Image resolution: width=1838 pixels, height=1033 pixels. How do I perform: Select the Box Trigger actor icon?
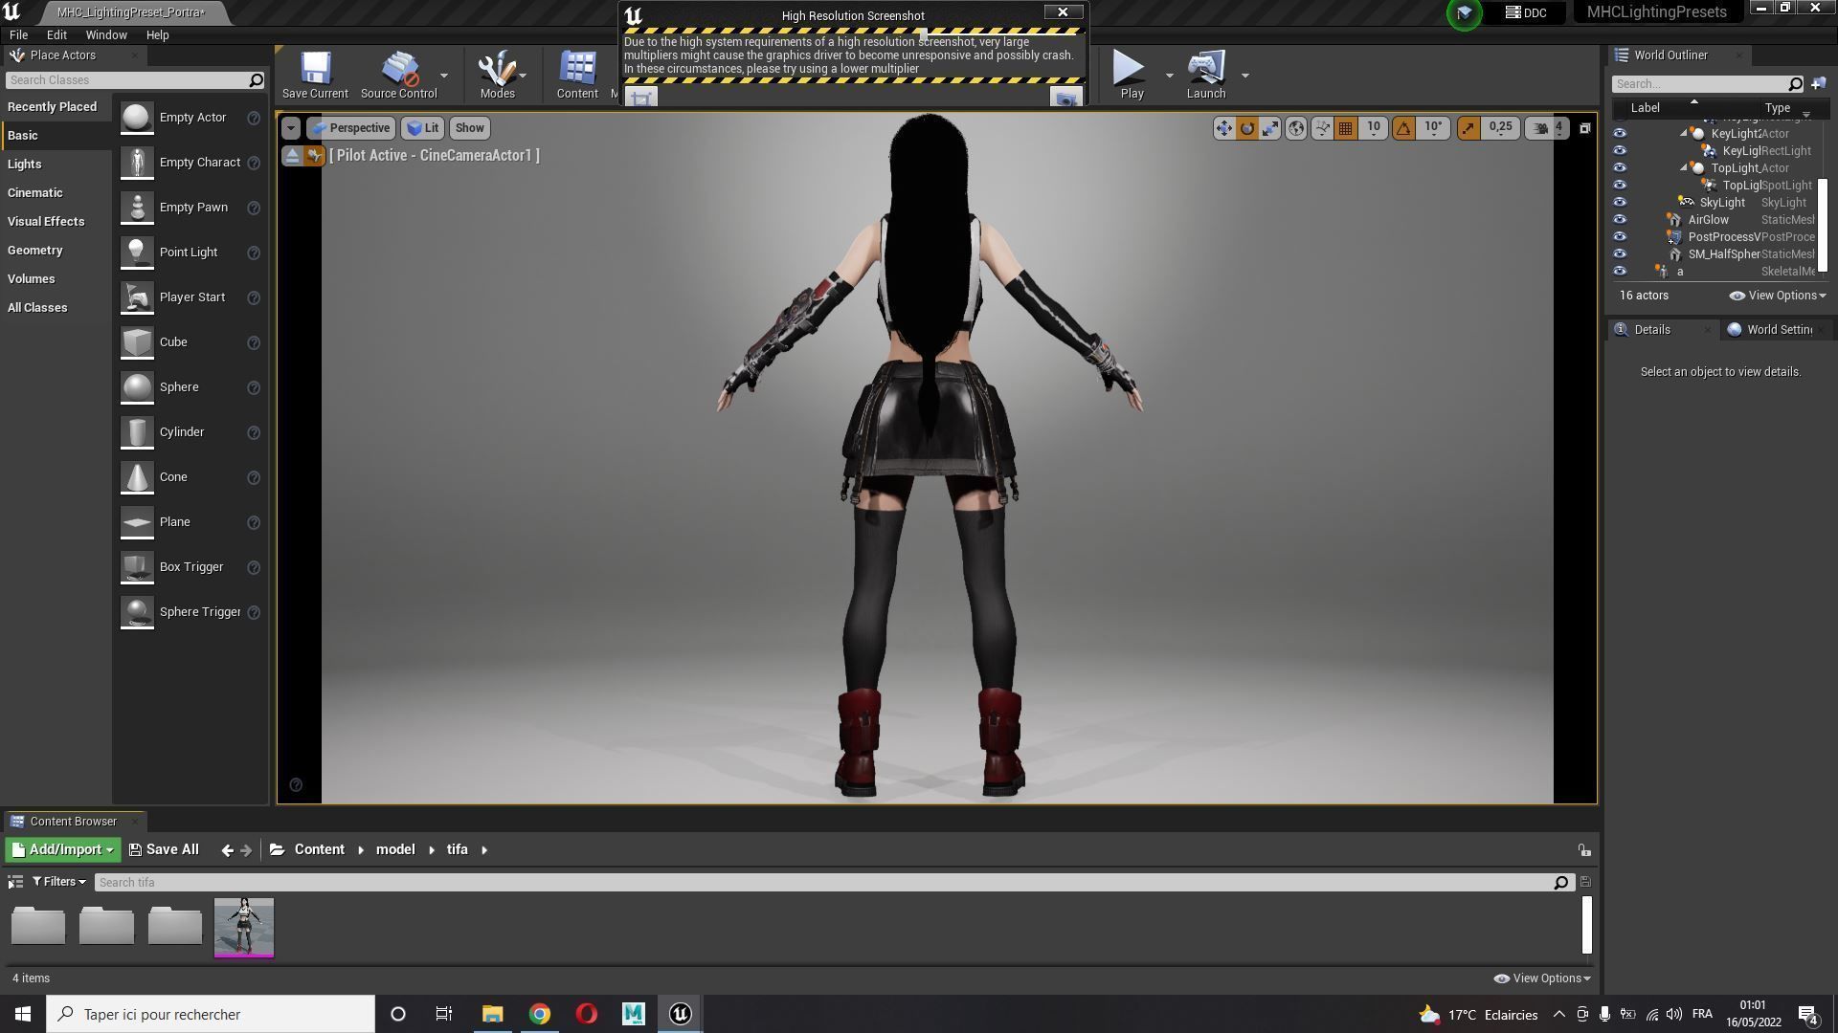click(x=137, y=567)
